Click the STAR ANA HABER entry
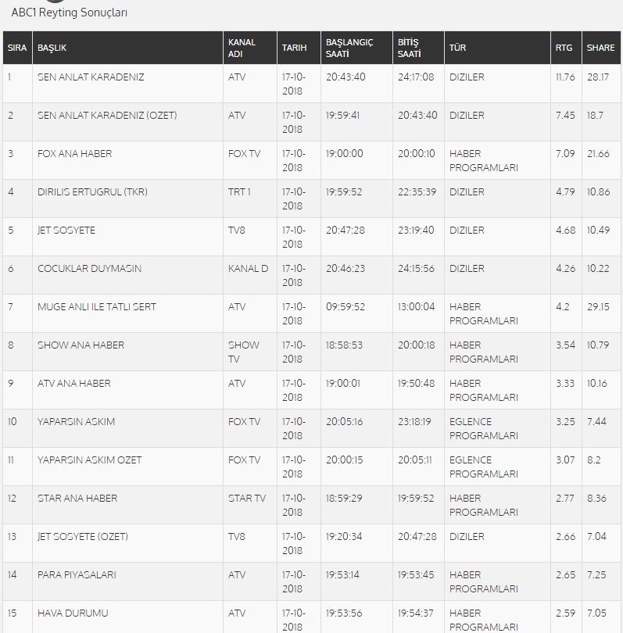 [77, 498]
